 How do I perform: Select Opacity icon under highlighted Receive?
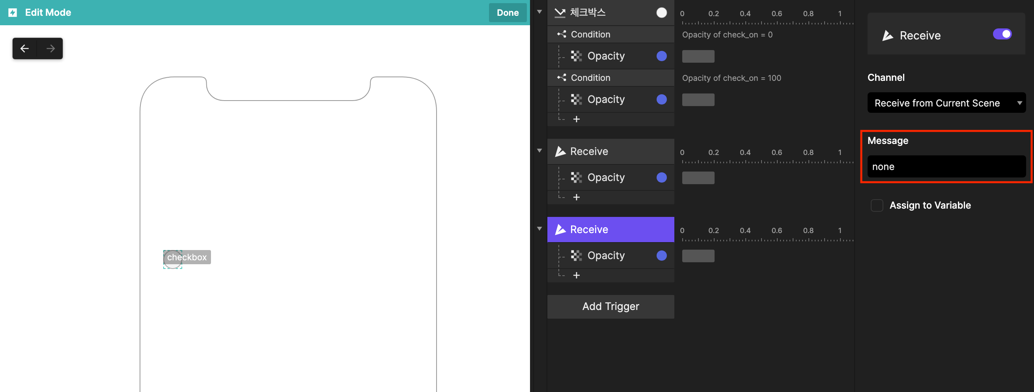click(577, 256)
